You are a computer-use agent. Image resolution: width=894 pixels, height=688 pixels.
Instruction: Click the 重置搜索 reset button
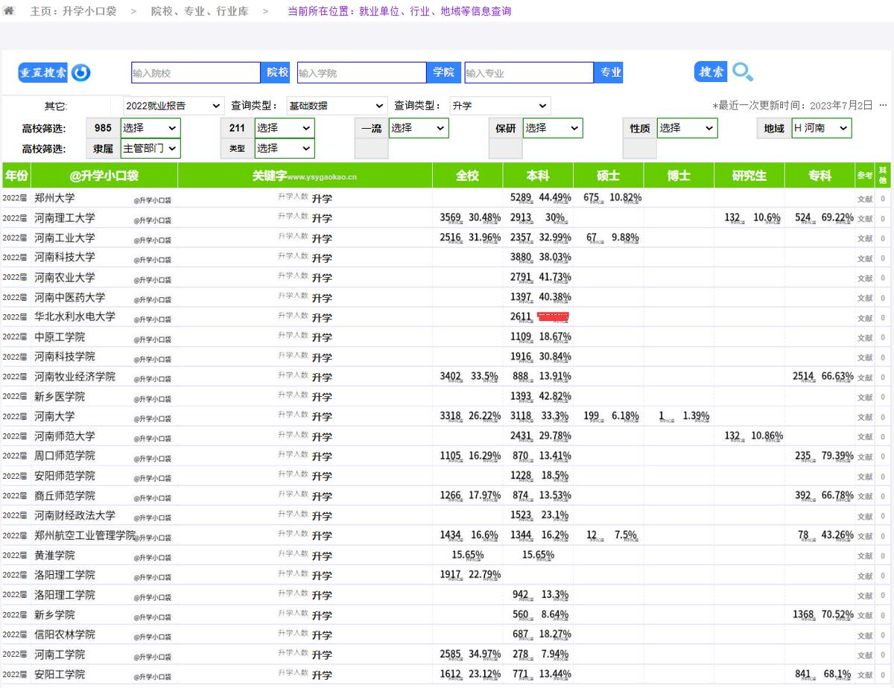(x=43, y=72)
